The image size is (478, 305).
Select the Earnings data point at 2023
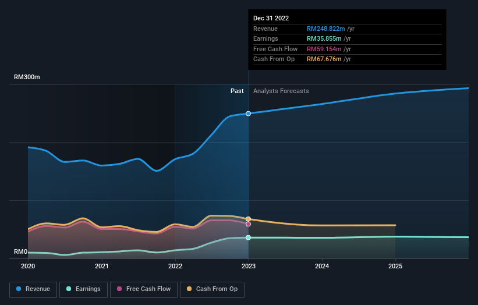coord(249,237)
